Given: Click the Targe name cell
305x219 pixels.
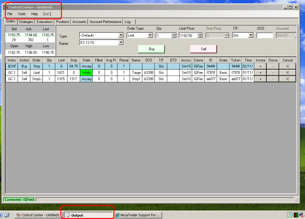Looking at the screenshot, I should pos(136,73).
